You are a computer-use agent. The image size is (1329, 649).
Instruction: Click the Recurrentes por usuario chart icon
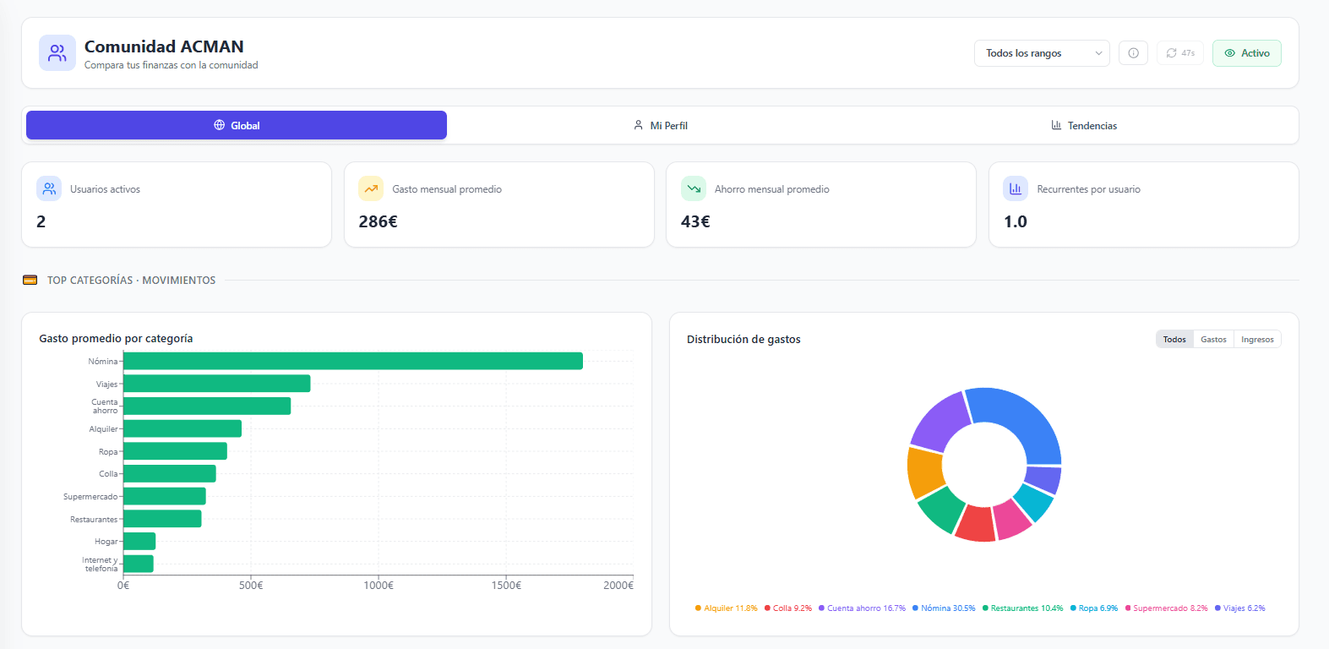[x=1016, y=188]
